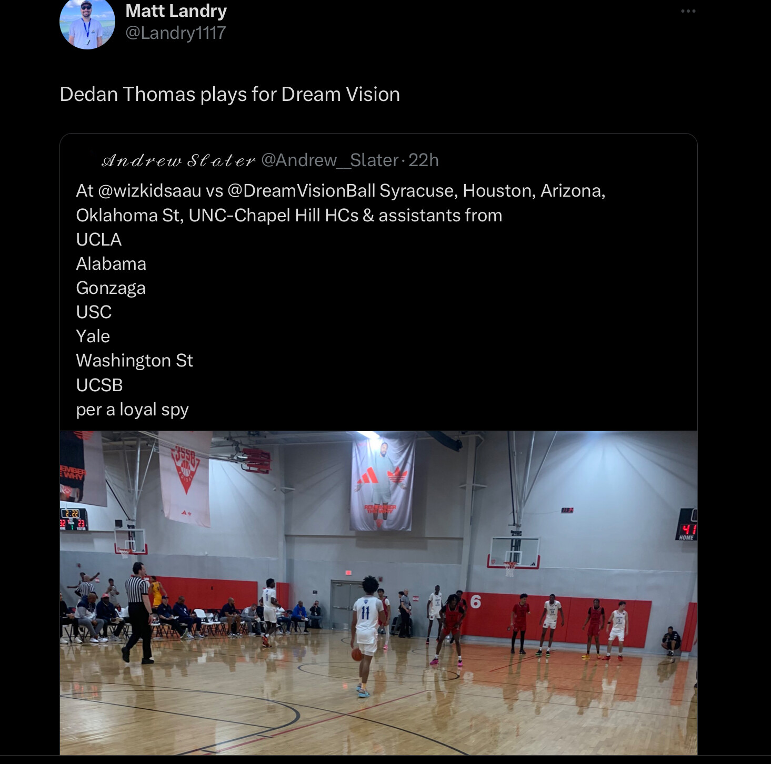Screen dimensions: 771x764
Task: Click the scoreboard showing 2:22 in photo
Action: pos(73,518)
